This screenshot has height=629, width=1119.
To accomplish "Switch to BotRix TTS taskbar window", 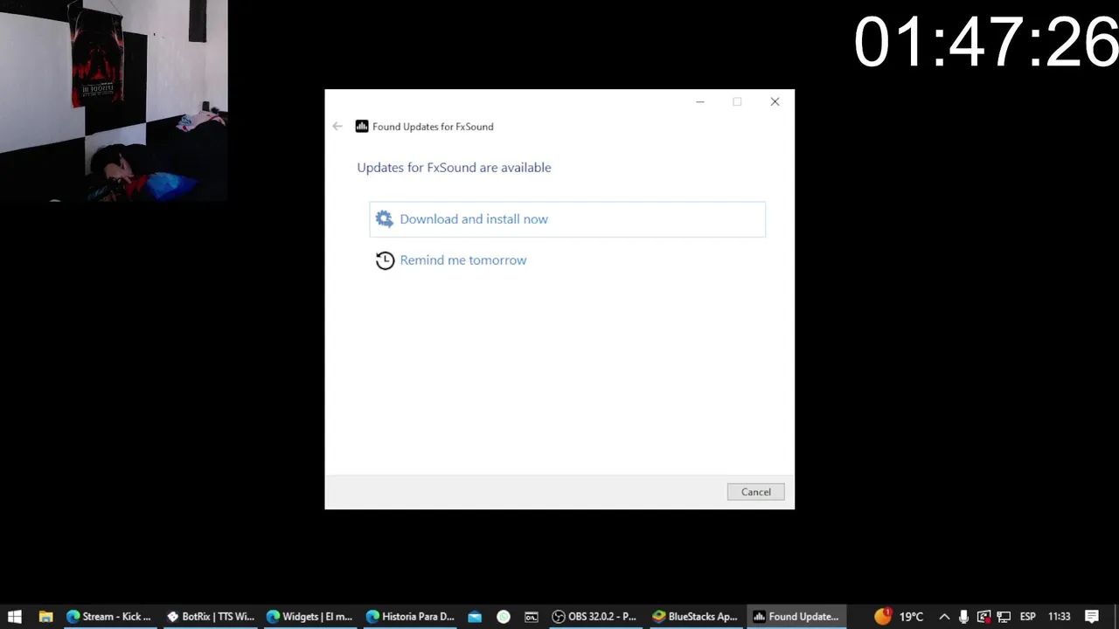I will (211, 617).
